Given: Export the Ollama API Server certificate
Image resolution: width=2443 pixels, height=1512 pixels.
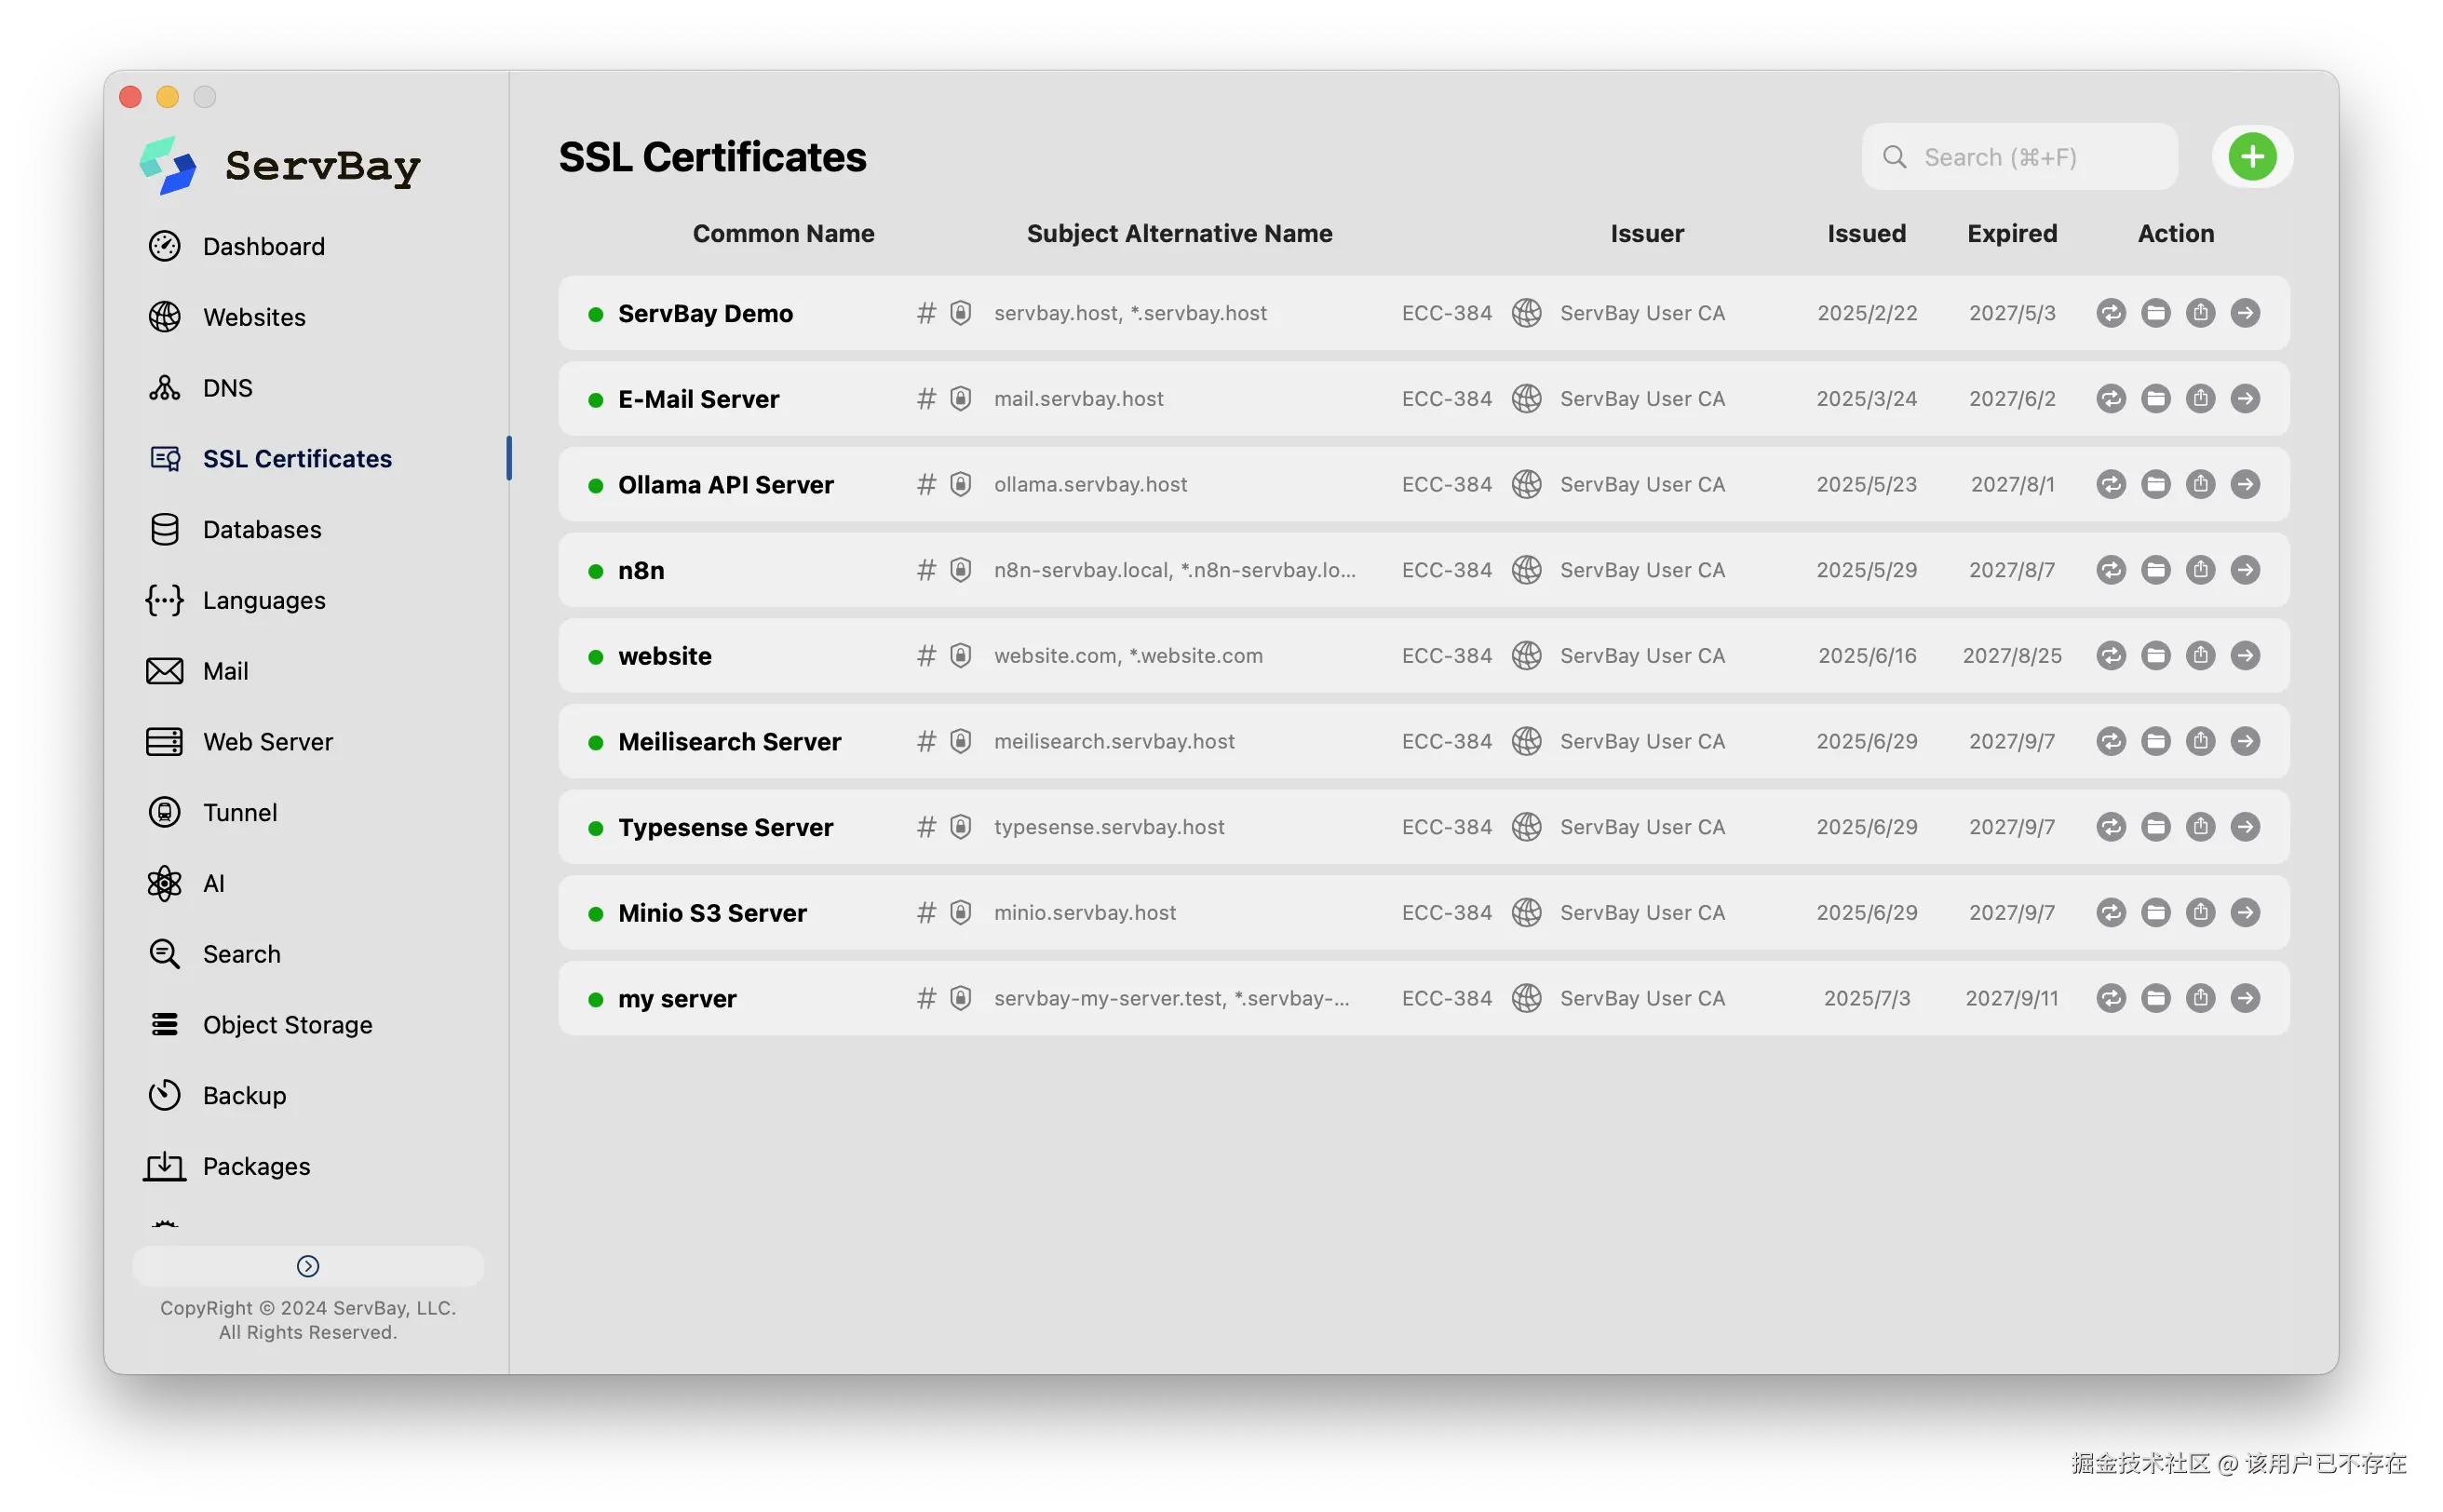Looking at the screenshot, I should pos(2200,484).
